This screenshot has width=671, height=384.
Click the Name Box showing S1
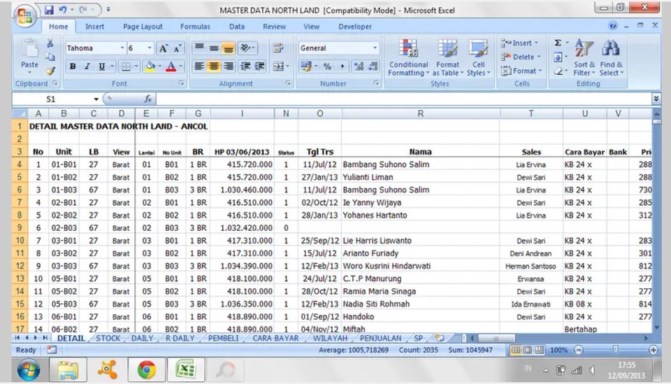51,99
